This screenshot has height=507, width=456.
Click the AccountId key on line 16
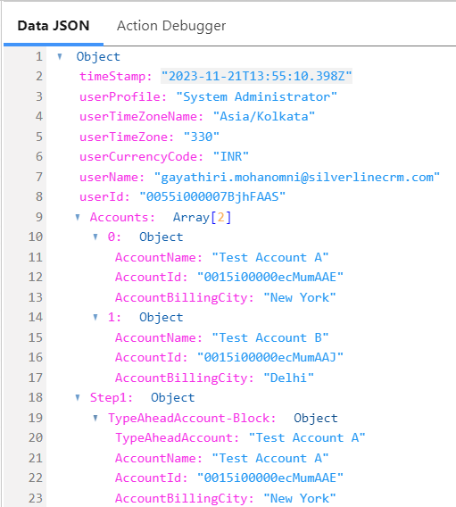tap(152, 357)
